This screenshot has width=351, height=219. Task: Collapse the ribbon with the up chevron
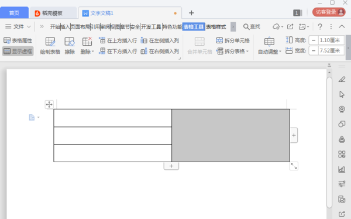[342, 27]
